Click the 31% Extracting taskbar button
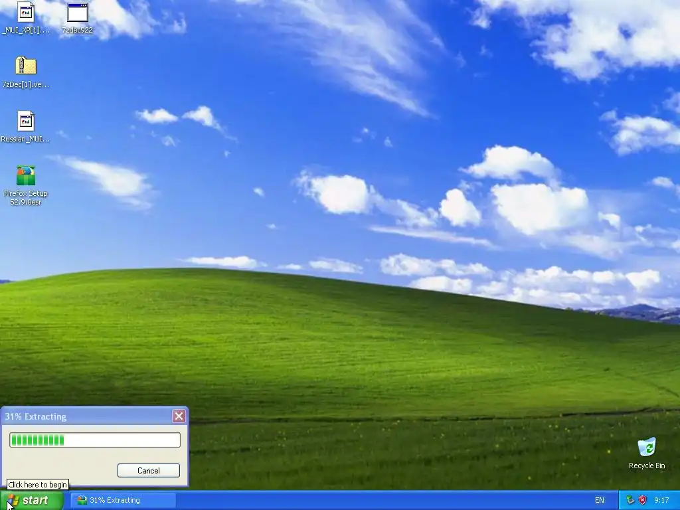Image resolution: width=680 pixels, height=510 pixels. 123,500
